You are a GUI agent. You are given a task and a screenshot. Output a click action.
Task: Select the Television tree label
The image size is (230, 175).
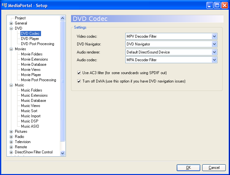pyautogui.click(x=23, y=142)
